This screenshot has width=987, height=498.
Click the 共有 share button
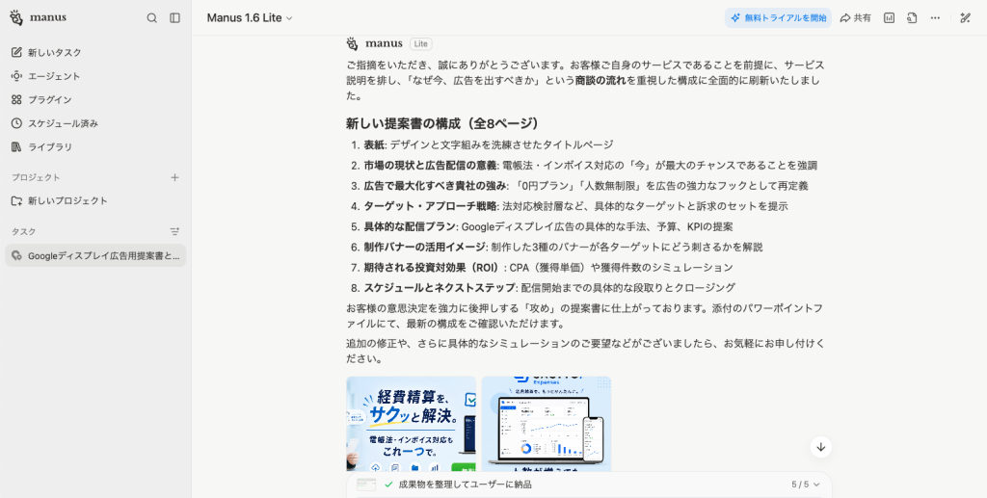click(856, 18)
